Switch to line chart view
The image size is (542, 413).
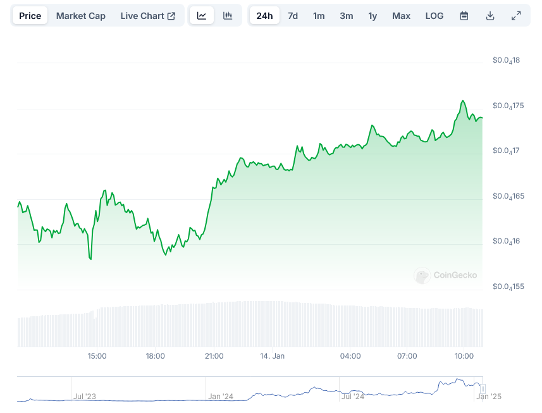click(x=202, y=16)
